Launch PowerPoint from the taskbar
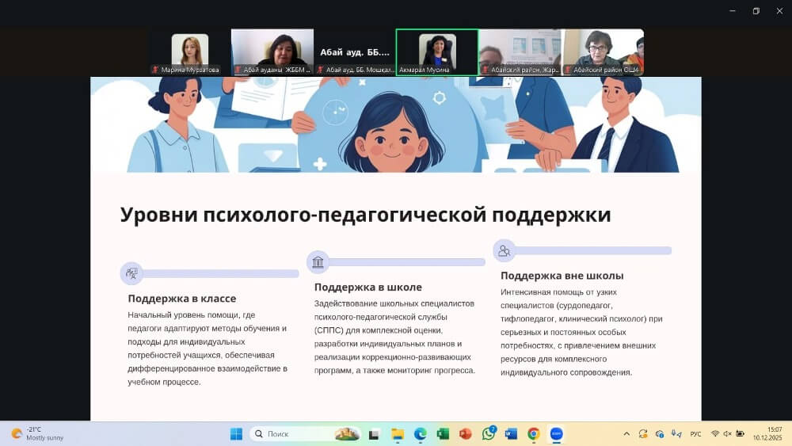The image size is (792, 446). click(x=465, y=434)
